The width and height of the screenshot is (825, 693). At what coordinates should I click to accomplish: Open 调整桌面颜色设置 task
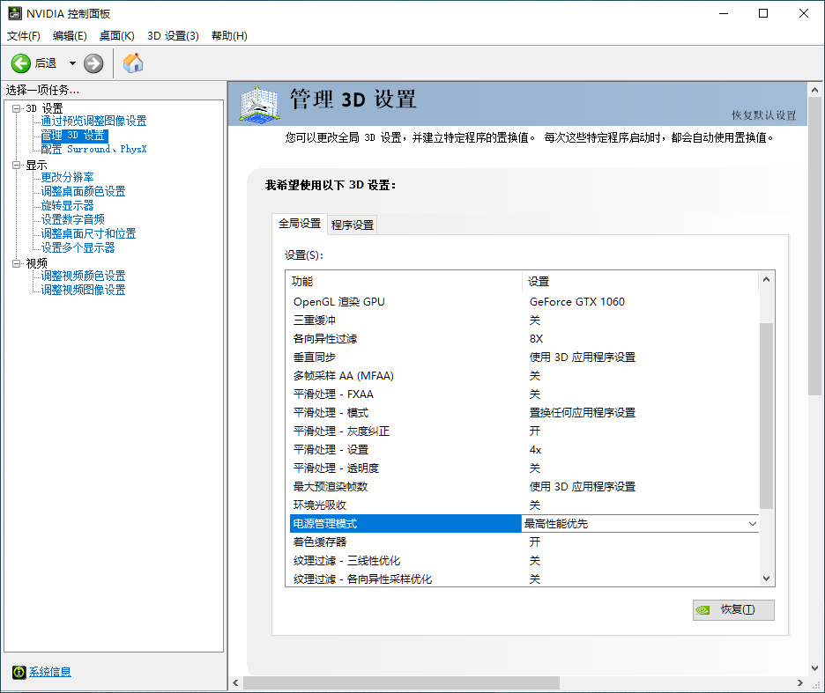tap(83, 191)
